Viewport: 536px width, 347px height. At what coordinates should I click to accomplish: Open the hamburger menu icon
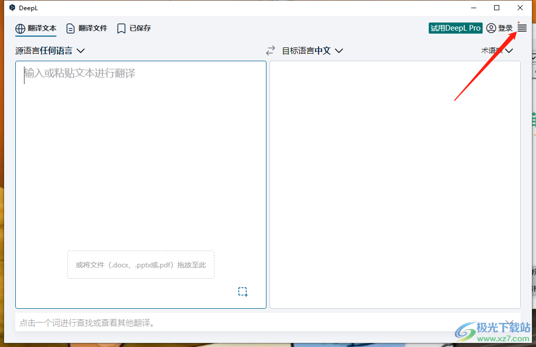[522, 28]
